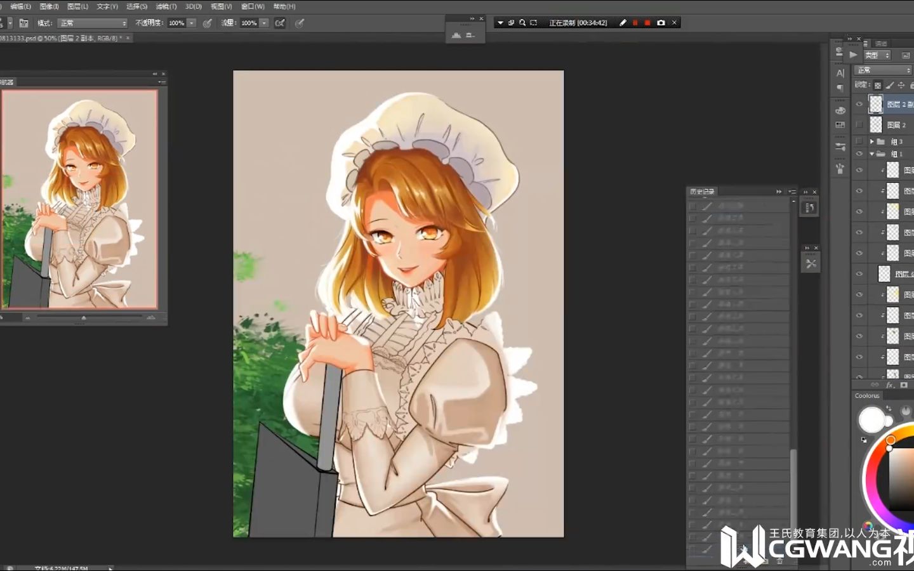Click the layer effects fx button
Viewport: 914px width, 571px height.
click(890, 384)
